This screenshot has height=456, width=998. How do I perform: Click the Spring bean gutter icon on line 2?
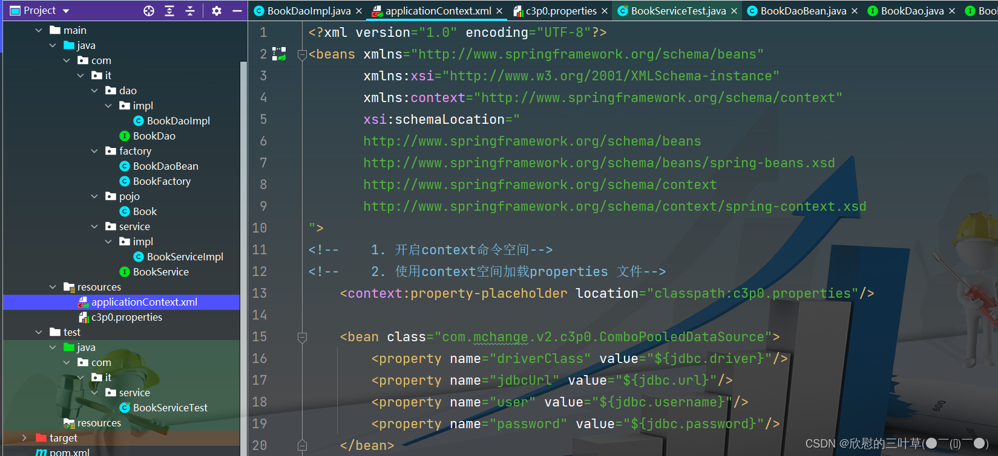279,54
